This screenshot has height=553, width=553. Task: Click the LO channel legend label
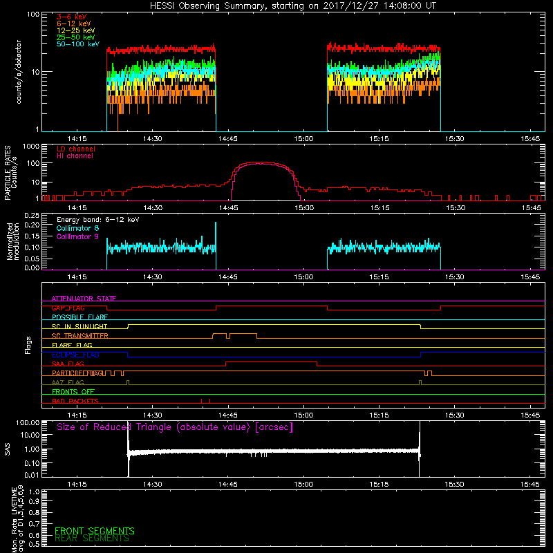click(76, 149)
